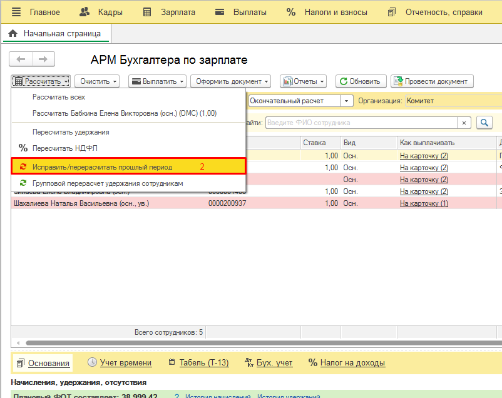This screenshot has width=502, height=398.
Task: Open the Главное hamburger menu icon
Action: point(16,12)
